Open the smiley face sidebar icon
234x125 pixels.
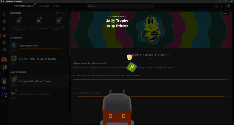pyautogui.click(x=4, y=43)
